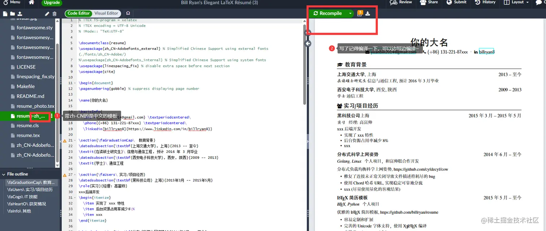This screenshot has width=546, height=231.
Task: Open the Recompile options dropdown arrow
Action: (350, 13)
